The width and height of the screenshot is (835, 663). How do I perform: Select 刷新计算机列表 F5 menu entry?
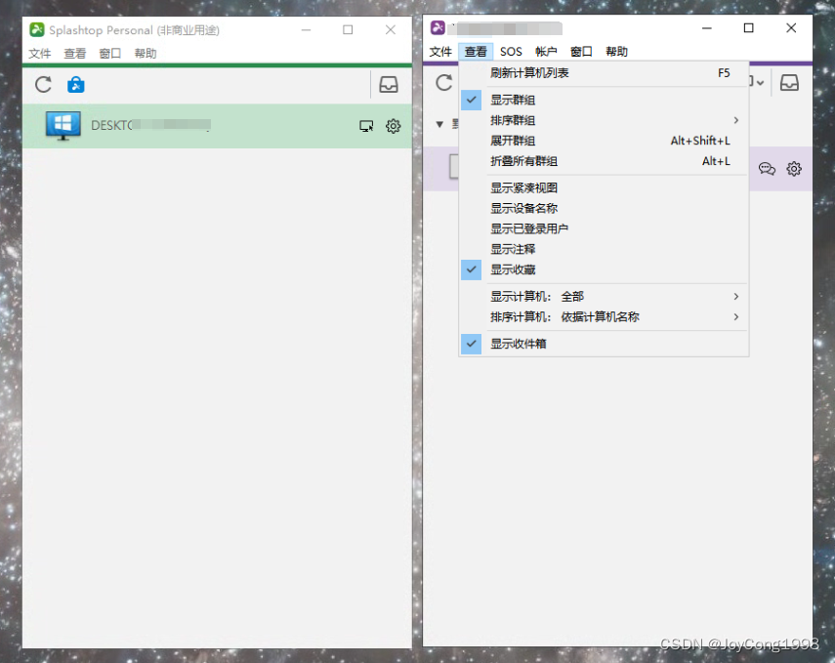604,73
